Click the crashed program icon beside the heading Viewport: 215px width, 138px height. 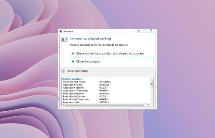[x=64, y=39]
